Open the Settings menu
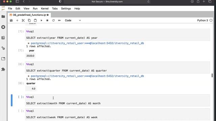 (66, 8)
